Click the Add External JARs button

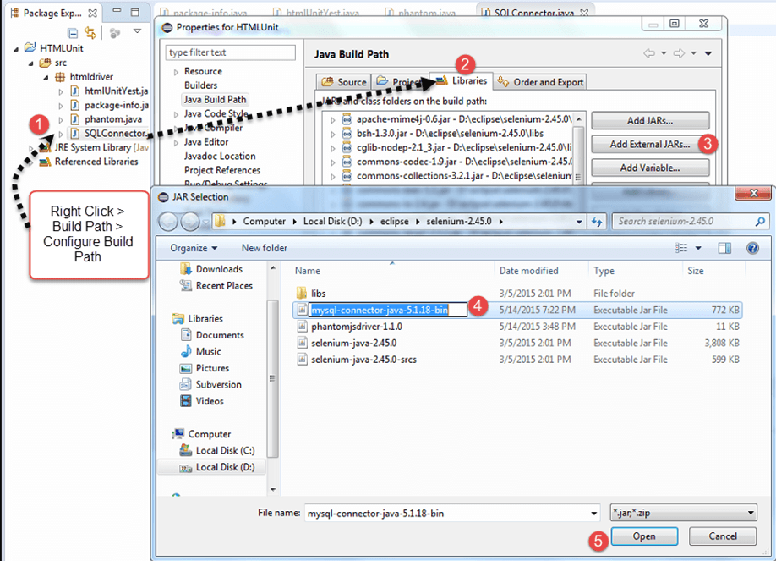tap(649, 144)
